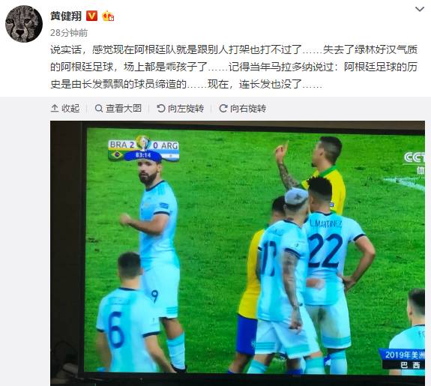Screen dimensions: 431x386
Task: Open the 黄健翔 user profile link
Action: (66, 16)
